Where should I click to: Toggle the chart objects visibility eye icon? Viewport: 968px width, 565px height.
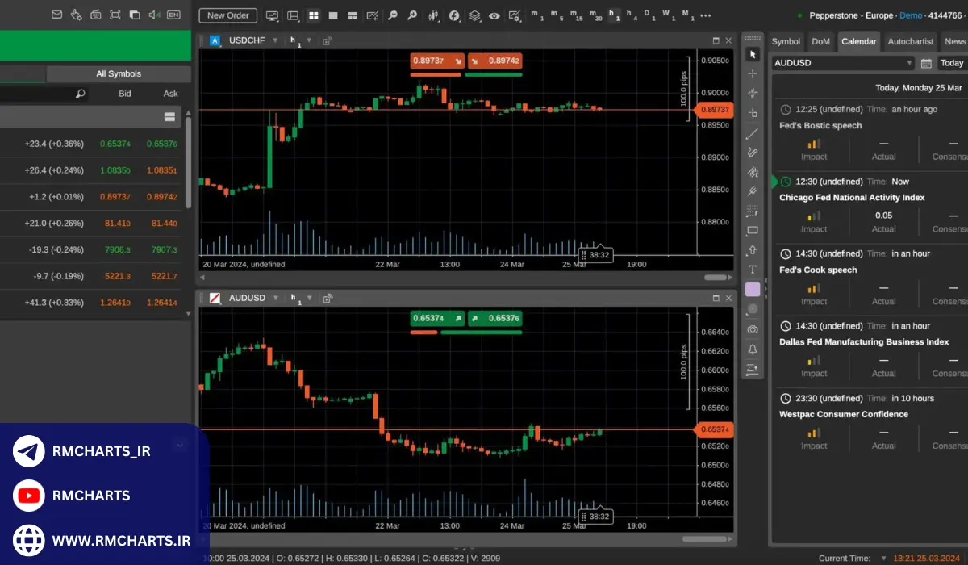coord(494,15)
